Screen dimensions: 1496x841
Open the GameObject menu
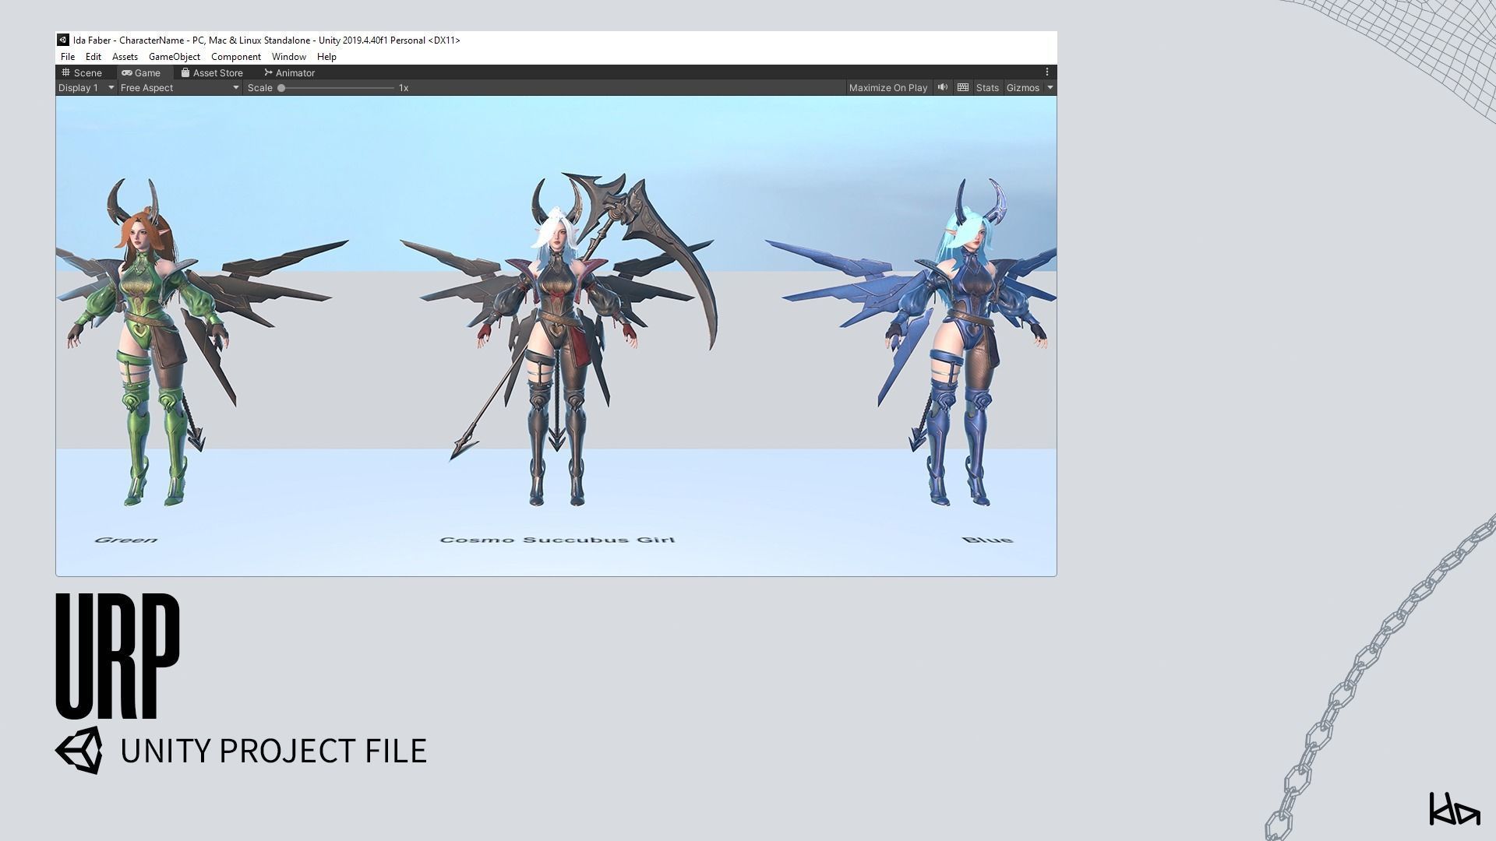(x=175, y=57)
